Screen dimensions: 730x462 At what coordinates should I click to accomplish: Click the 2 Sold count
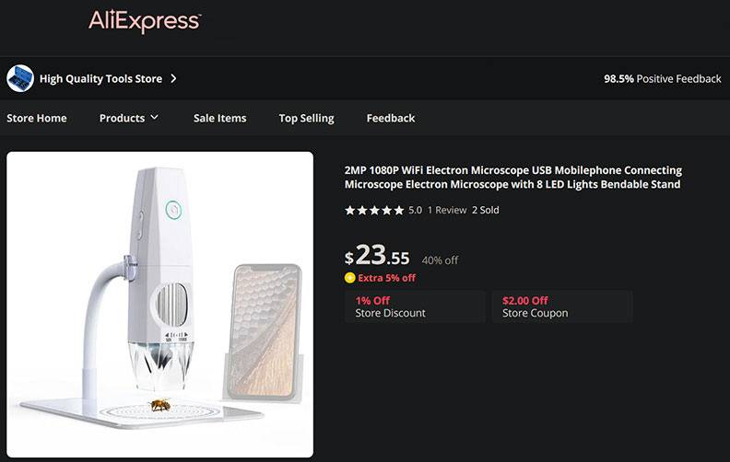pyautogui.click(x=486, y=210)
